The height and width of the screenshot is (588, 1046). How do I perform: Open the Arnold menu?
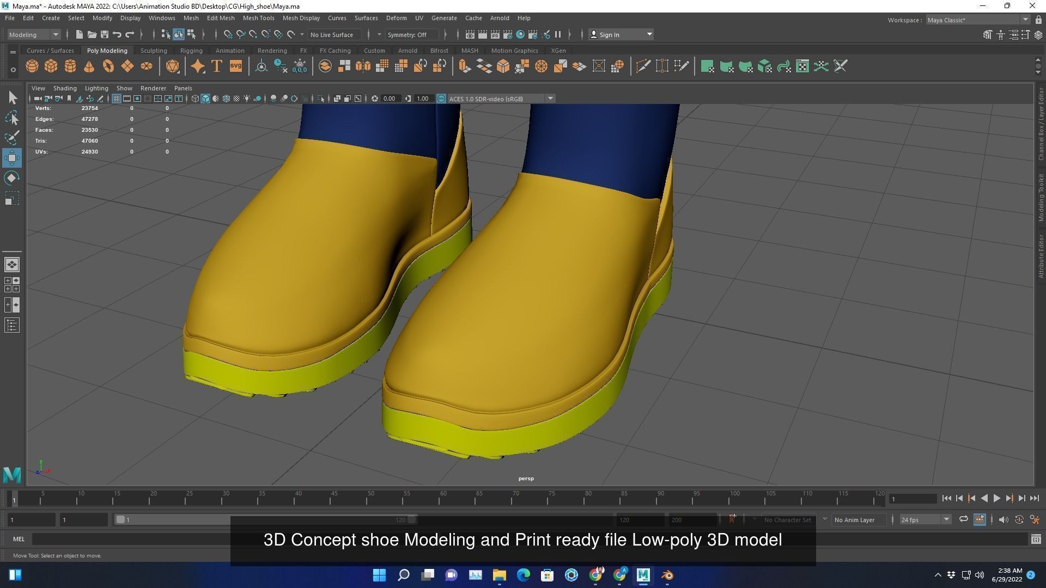point(499,18)
